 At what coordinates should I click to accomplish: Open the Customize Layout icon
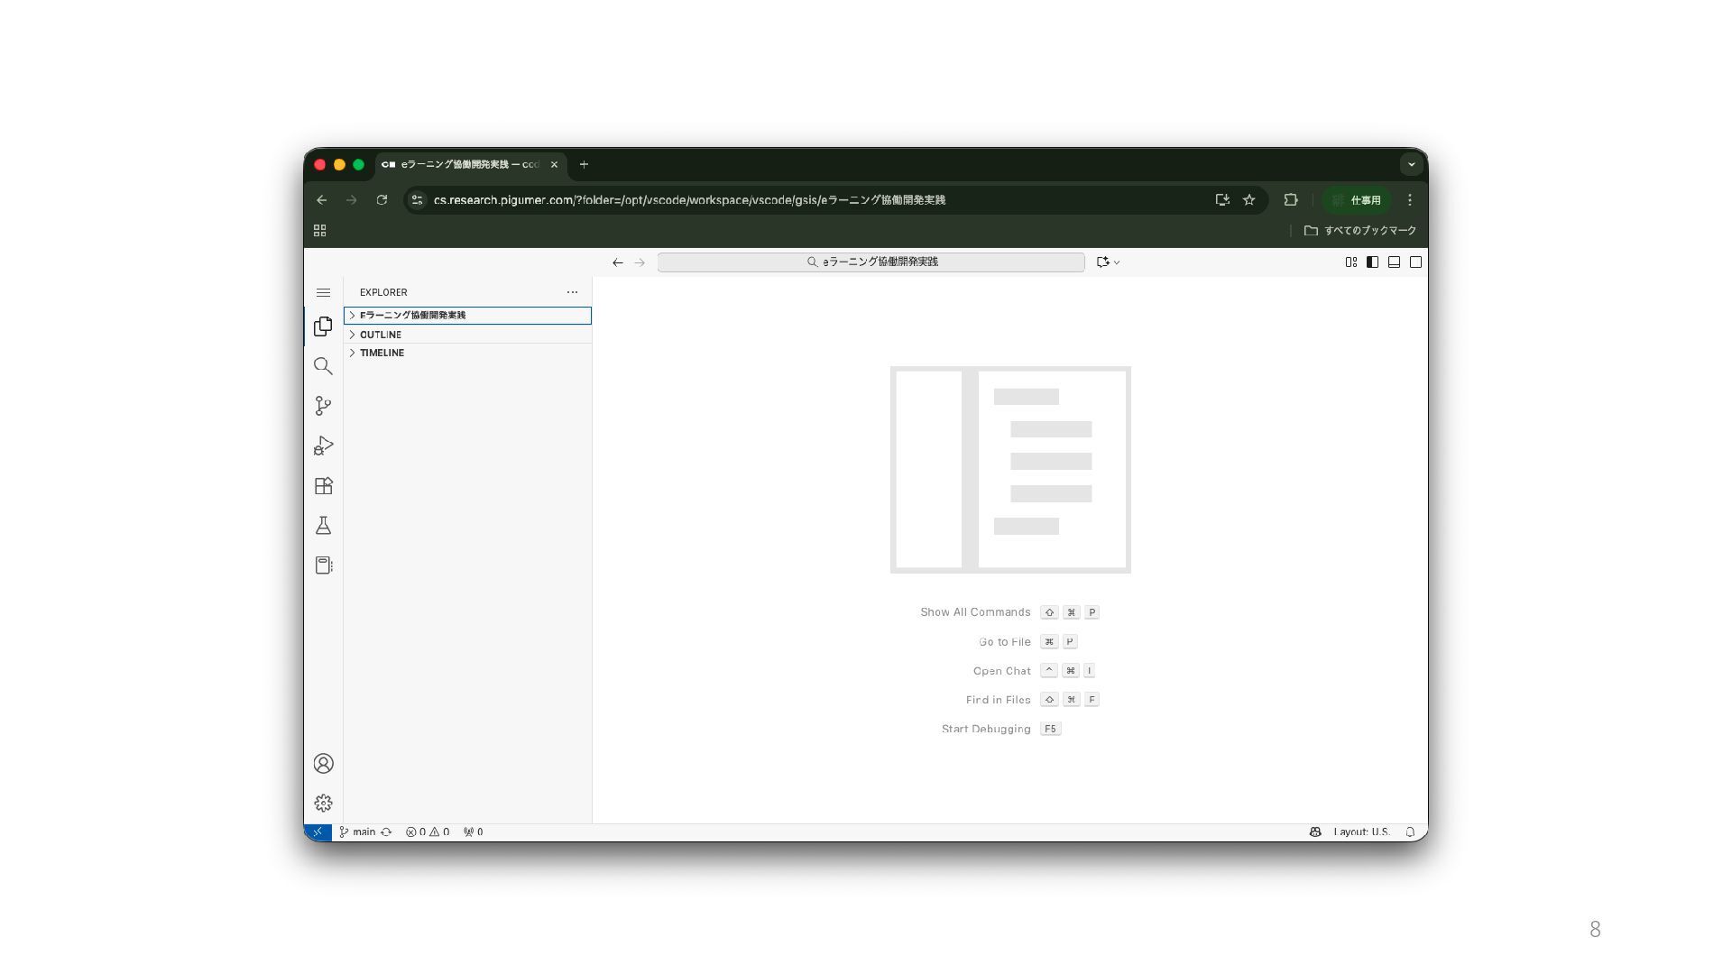point(1350,262)
